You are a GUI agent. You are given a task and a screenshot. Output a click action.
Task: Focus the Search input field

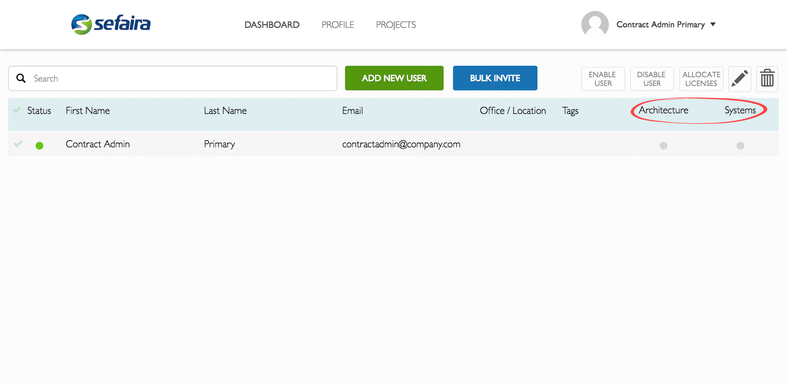click(x=173, y=78)
